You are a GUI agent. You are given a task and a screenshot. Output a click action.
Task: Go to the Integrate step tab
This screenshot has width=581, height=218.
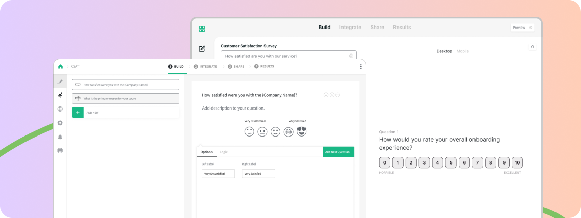pos(205,66)
